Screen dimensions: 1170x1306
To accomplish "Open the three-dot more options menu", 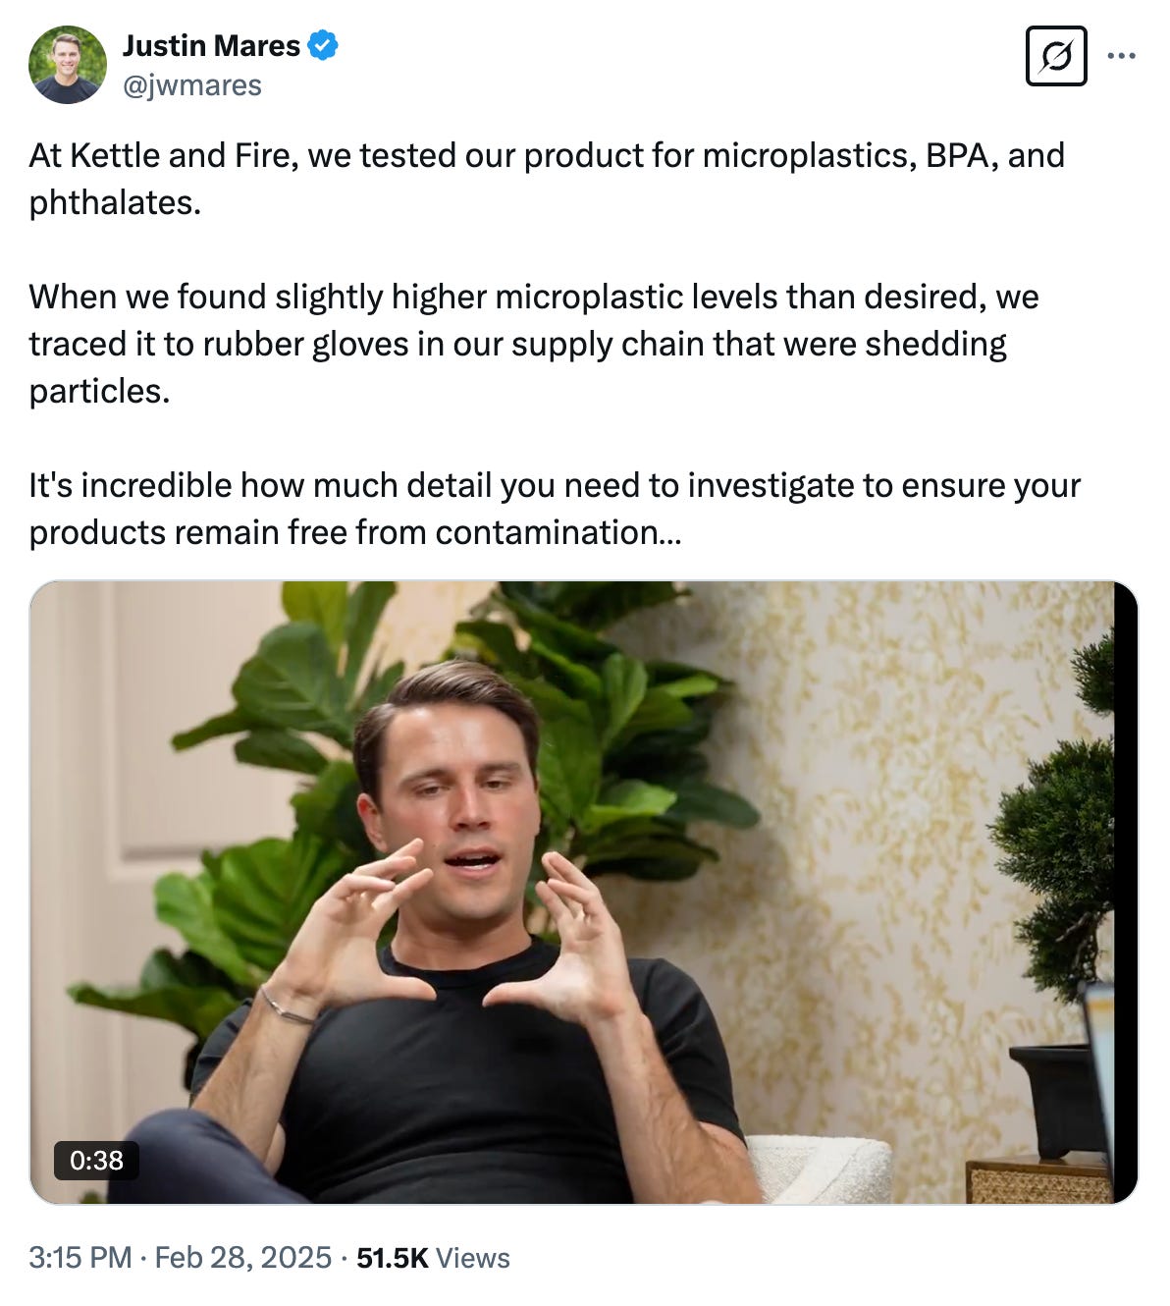I will click(x=1121, y=56).
